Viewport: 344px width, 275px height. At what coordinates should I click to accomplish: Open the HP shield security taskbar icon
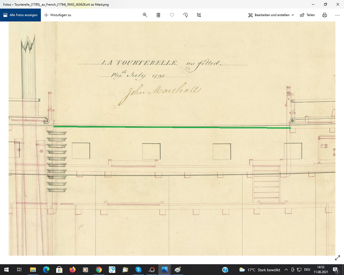(112, 270)
